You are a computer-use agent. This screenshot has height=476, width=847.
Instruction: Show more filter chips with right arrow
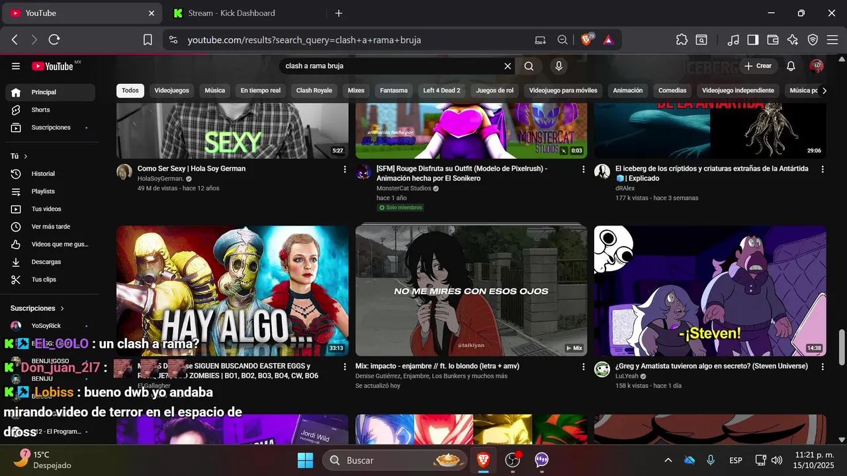click(x=824, y=91)
